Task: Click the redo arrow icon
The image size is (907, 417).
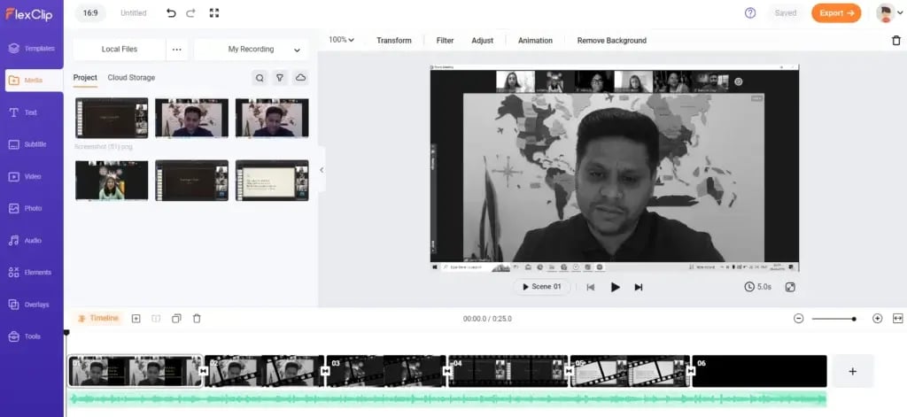Action: pos(190,13)
